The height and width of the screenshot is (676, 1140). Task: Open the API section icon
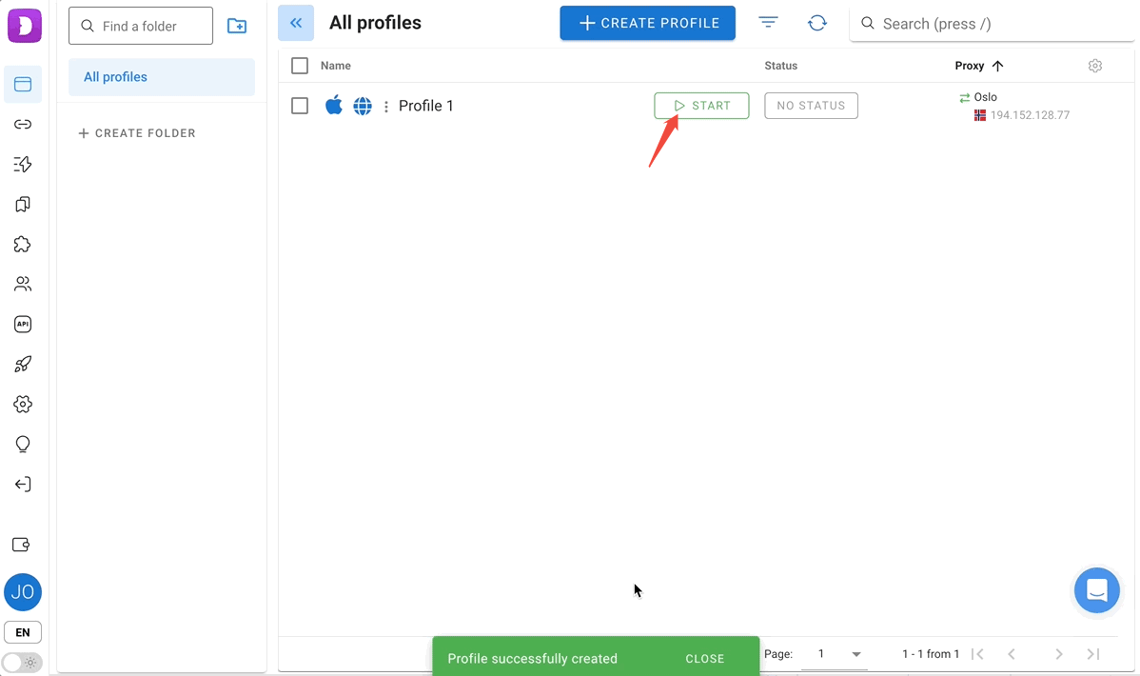[x=23, y=324]
